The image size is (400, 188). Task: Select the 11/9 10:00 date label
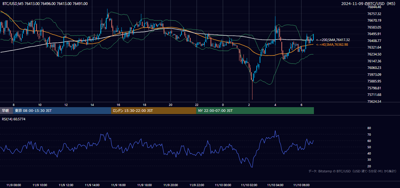coord(40,185)
